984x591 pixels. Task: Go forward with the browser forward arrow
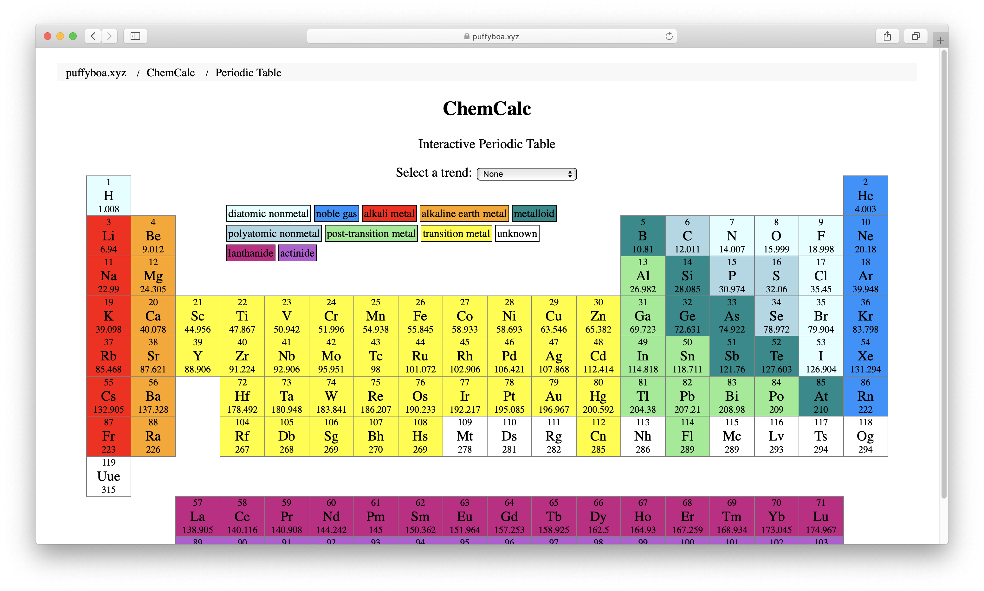(x=109, y=36)
